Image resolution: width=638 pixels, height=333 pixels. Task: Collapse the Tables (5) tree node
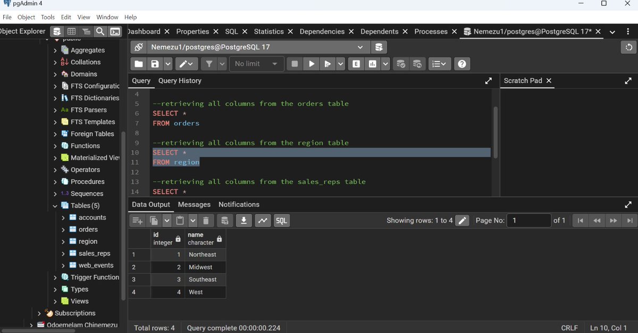tap(55, 206)
